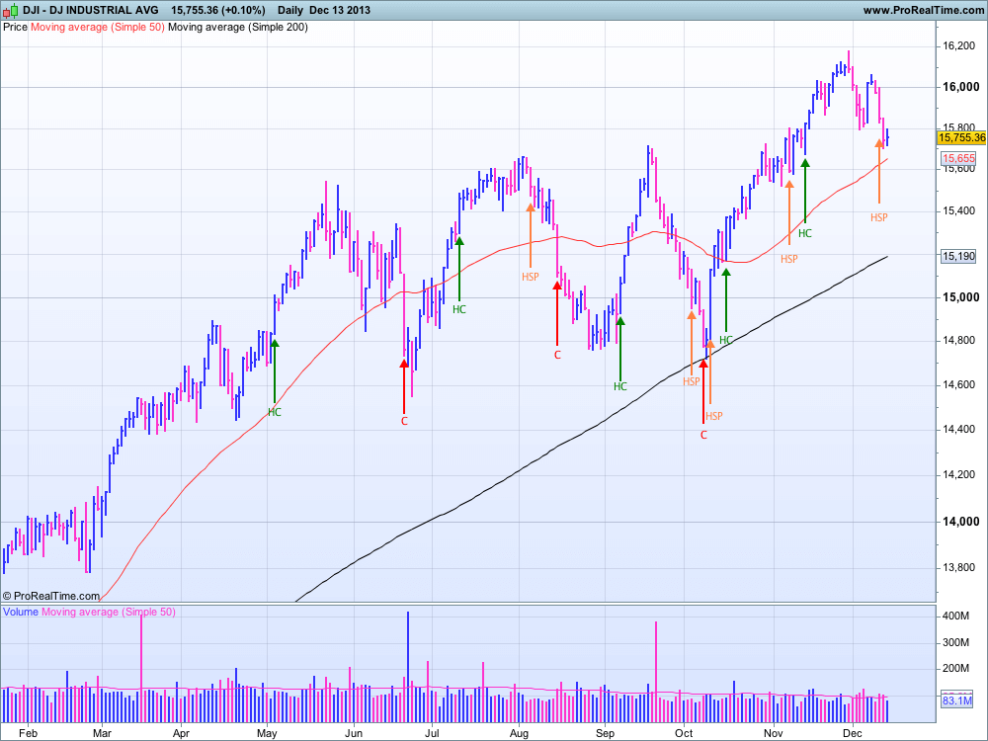
Task: Click the "Price" legend label
Action: click(15, 27)
